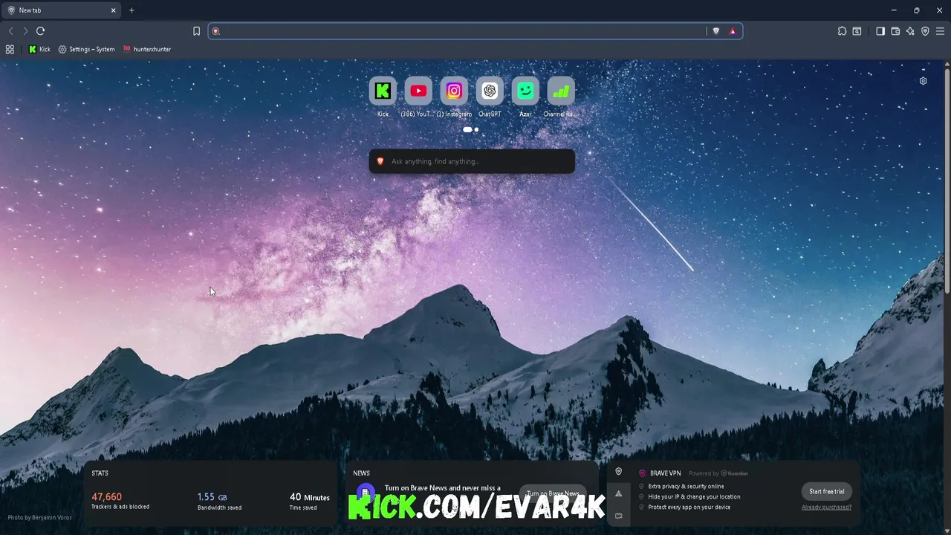
Task: Open the Settings – System bookmark
Action: click(87, 49)
